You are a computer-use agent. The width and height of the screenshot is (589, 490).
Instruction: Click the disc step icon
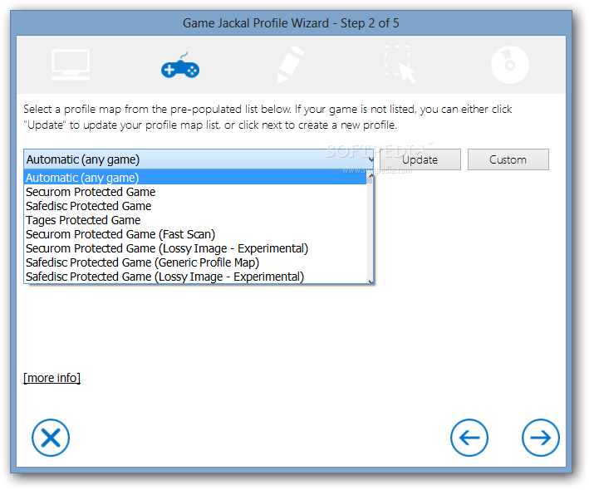coord(510,65)
